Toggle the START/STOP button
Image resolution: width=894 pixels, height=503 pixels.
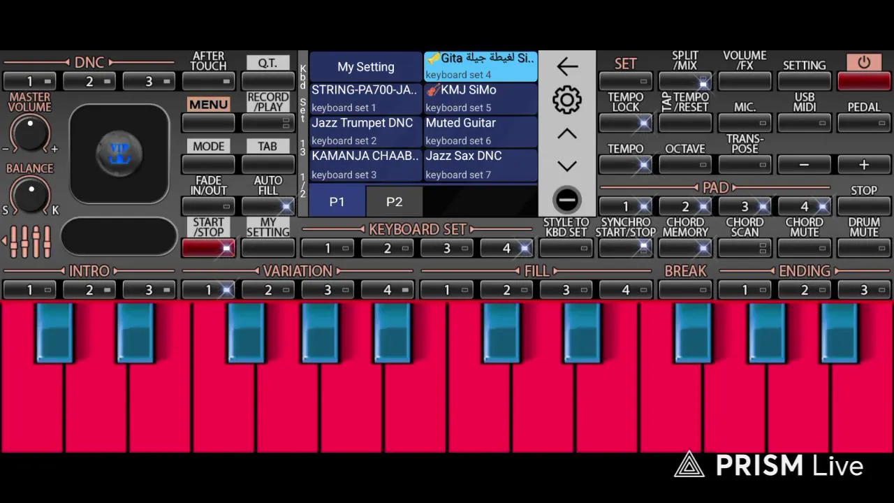click(x=208, y=247)
